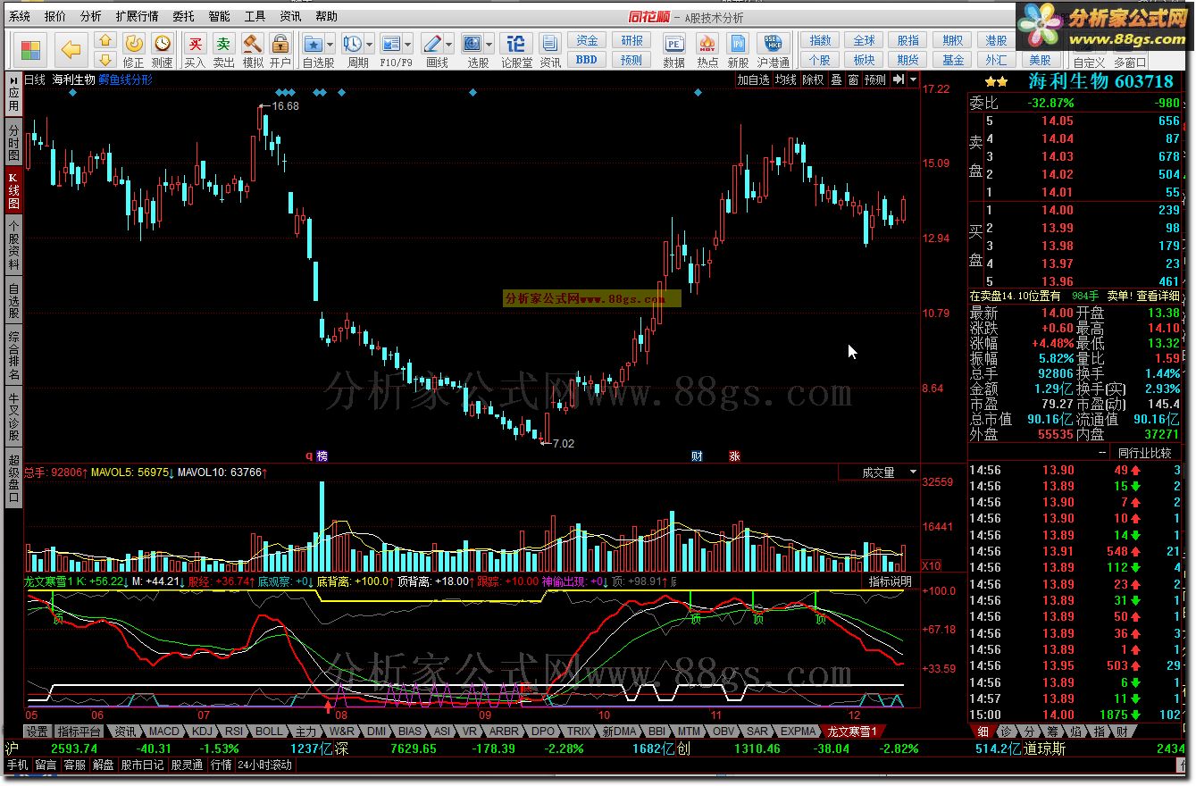Open the 成交量 indicator dropdown
The width and height of the screenshot is (1196, 786).
coord(913,472)
